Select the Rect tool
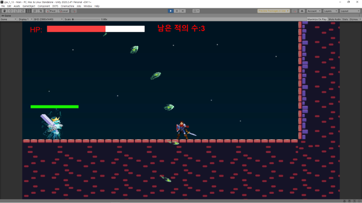This screenshot has width=362, height=203. (x=29, y=11)
